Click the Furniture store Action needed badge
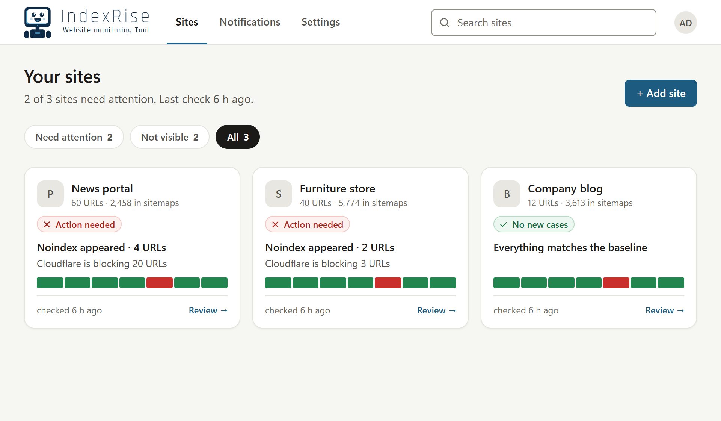The image size is (721, 421). (308, 224)
